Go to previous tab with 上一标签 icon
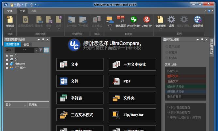The height and width of the screenshot is (131, 218). (71, 20)
